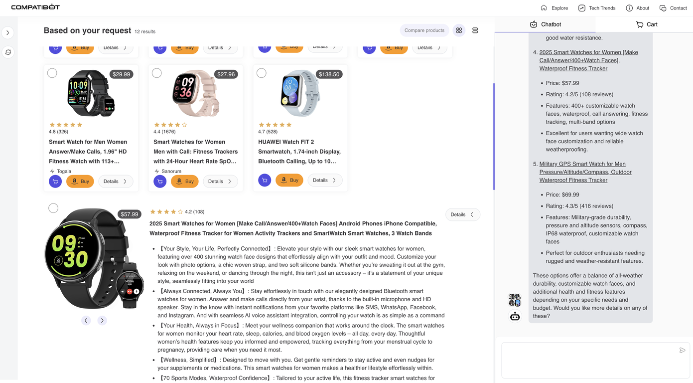
Task: Expand Details for Sanorum smart watch
Action: 220,182
